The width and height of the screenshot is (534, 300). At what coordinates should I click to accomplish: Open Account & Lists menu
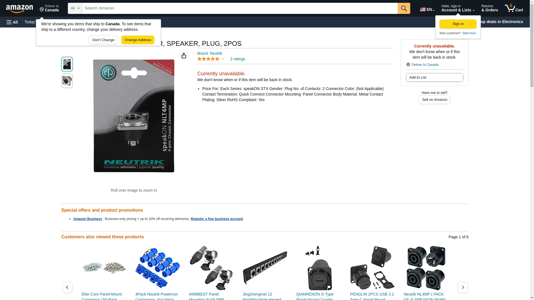(458, 8)
